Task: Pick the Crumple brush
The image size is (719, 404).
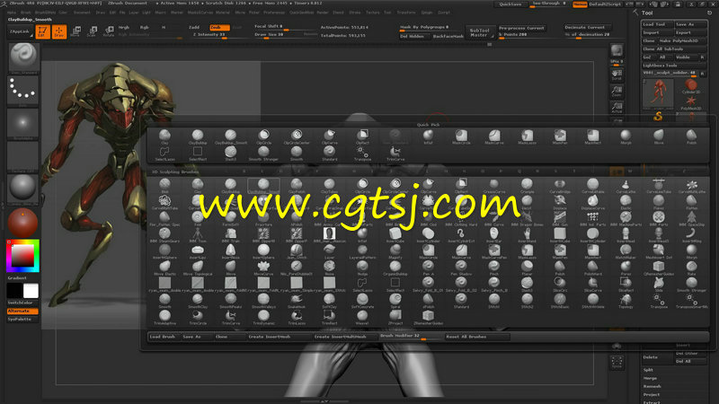Action: tap(527, 185)
